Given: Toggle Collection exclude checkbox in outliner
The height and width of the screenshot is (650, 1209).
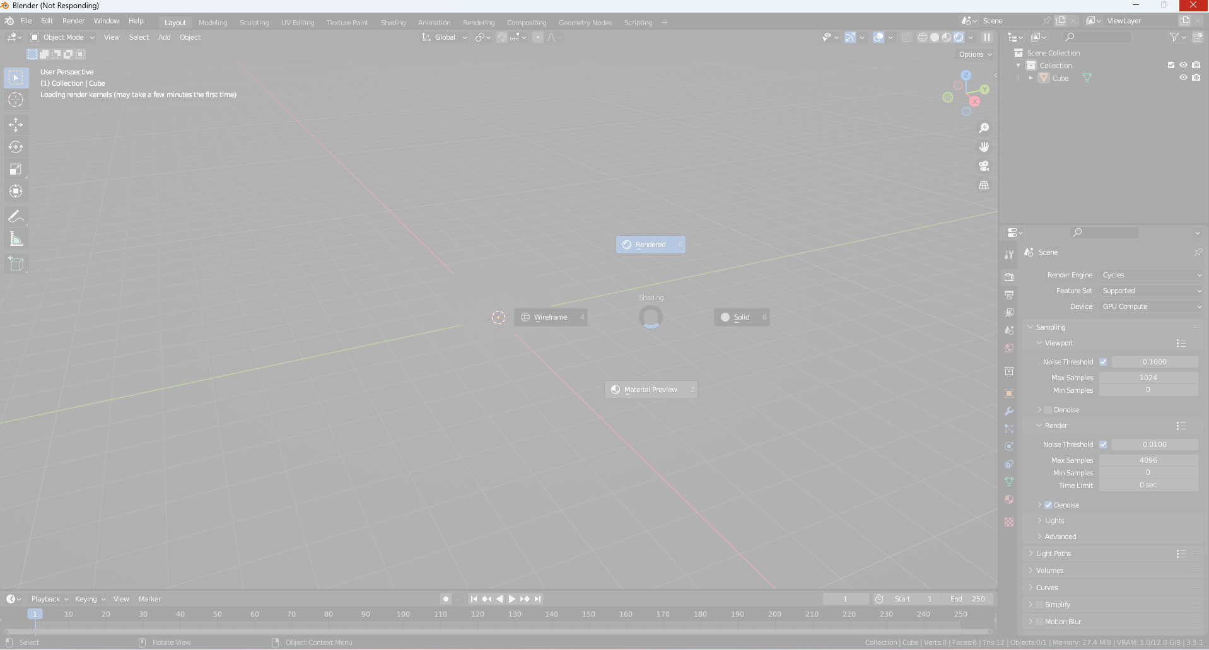Looking at the screenshot, I should [x=1171, y=65].
